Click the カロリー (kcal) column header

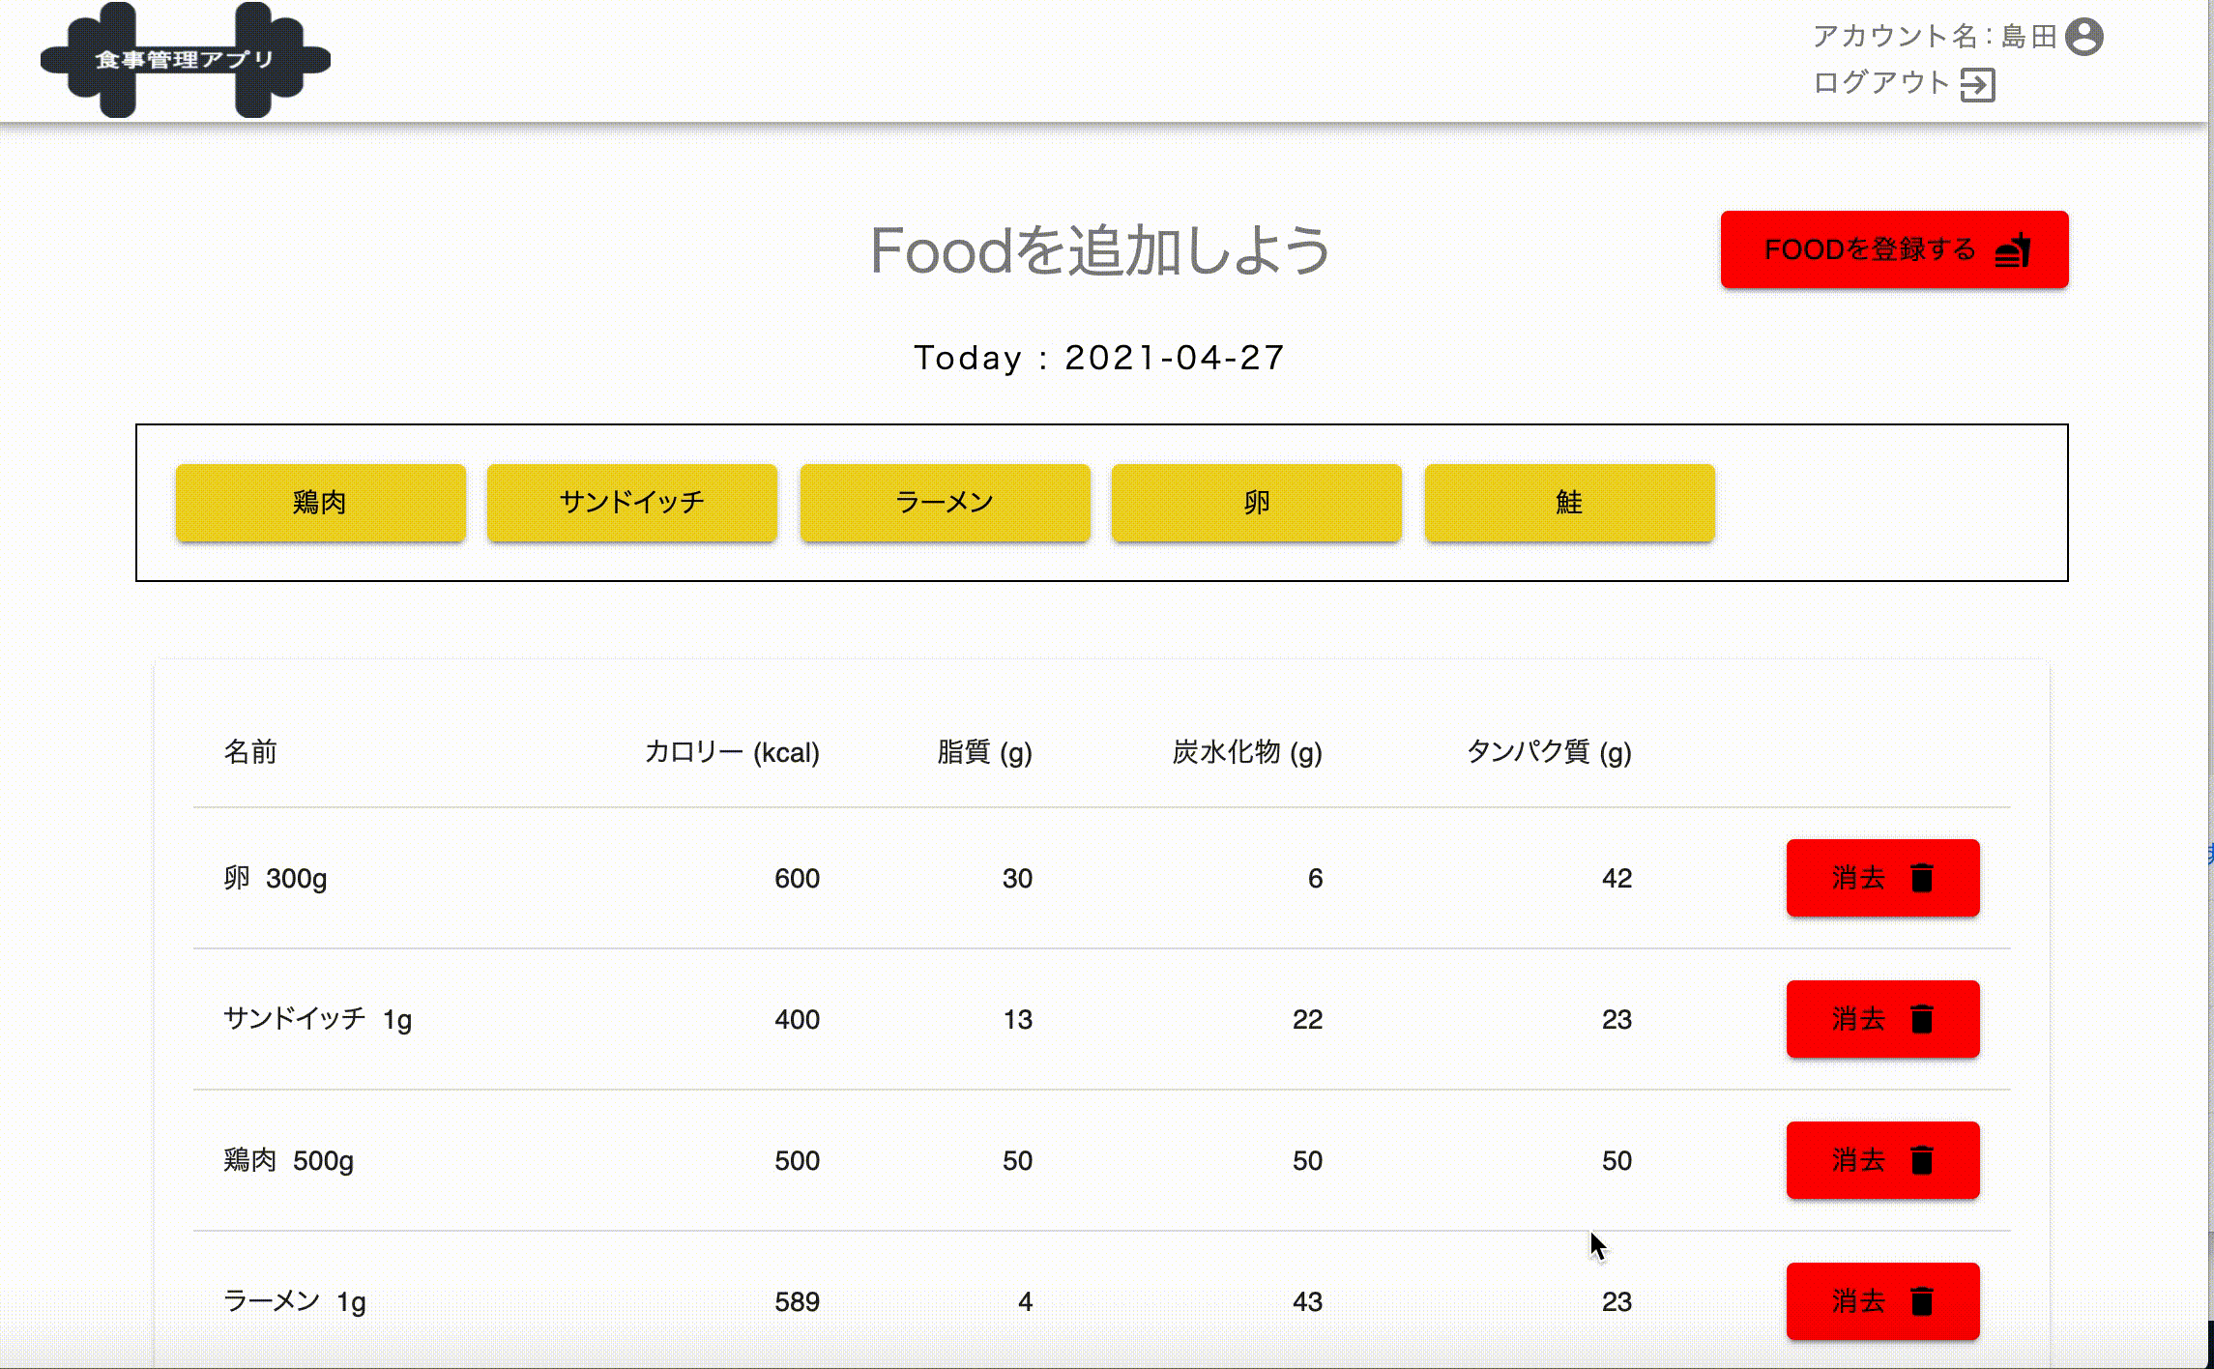pos(732,752)
